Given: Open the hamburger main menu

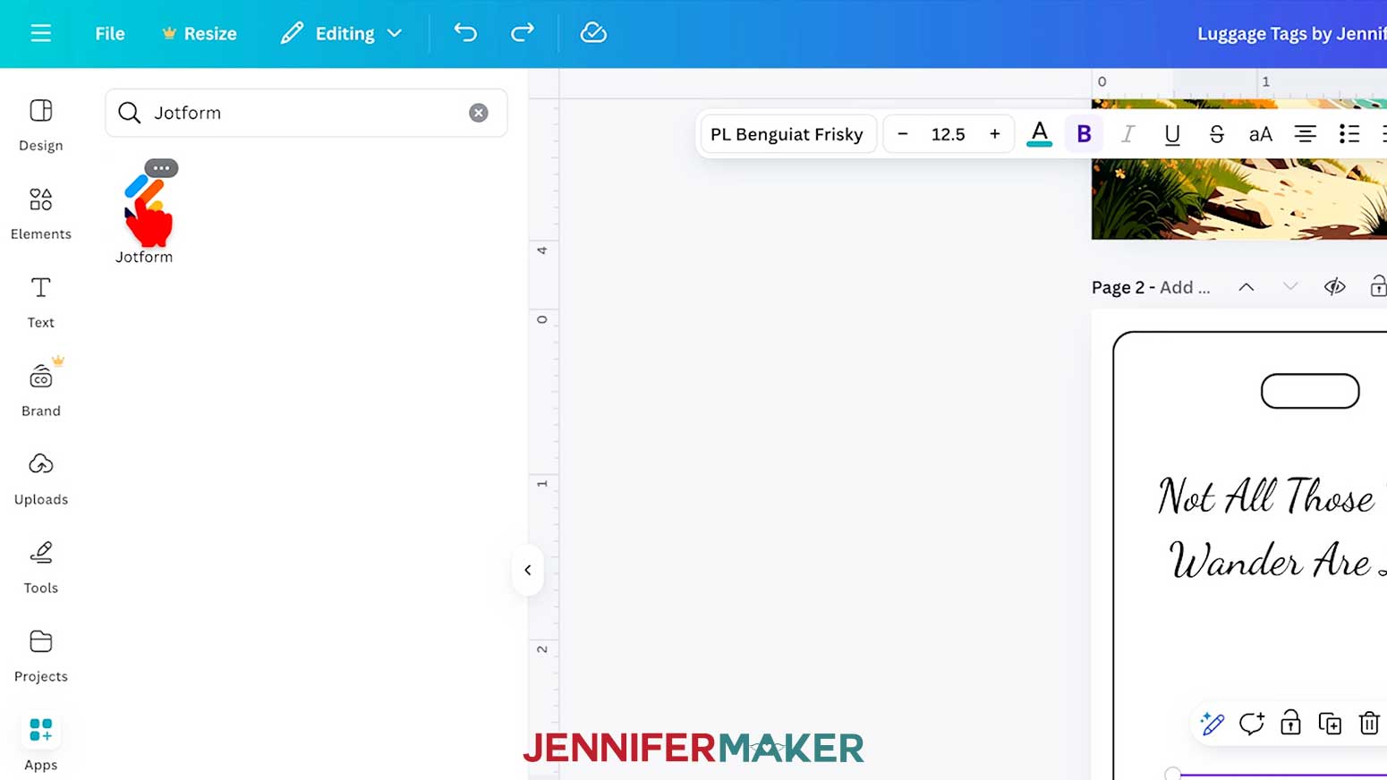Looking at the screenshot, I should pyautogui.click(x=40, y=34).
